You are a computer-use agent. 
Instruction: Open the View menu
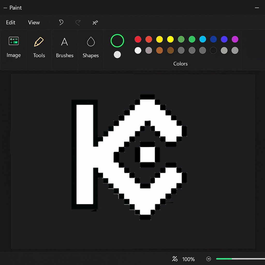(34, 22)
